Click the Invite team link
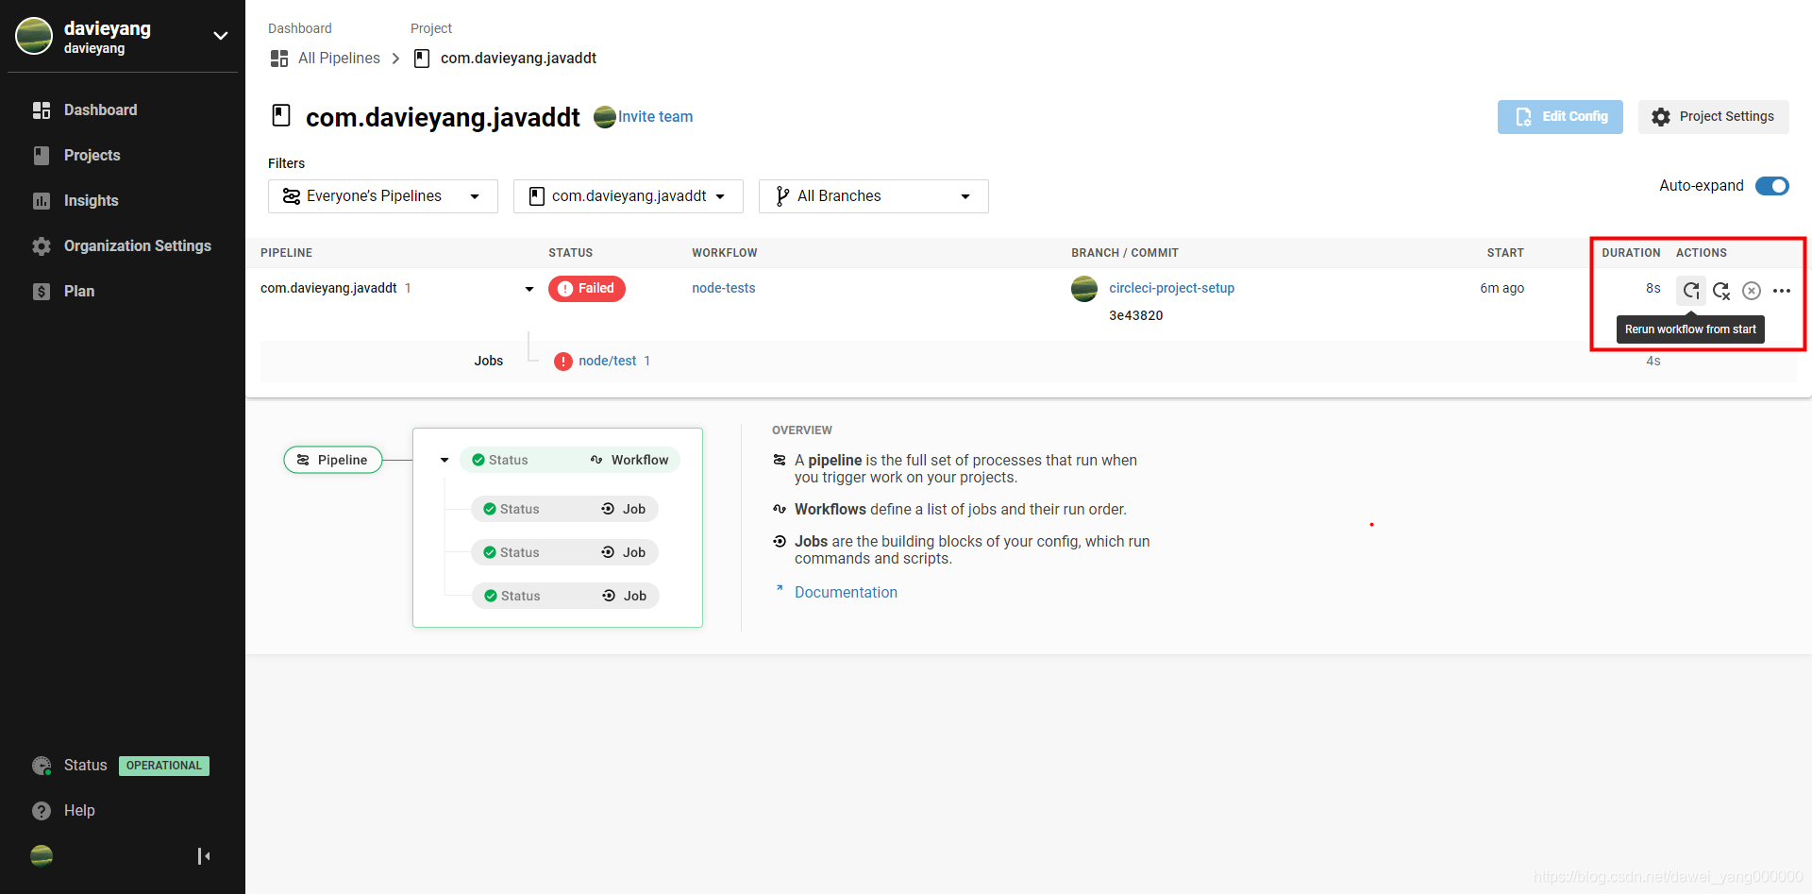The image size is (1812, 894). (655, 117)
